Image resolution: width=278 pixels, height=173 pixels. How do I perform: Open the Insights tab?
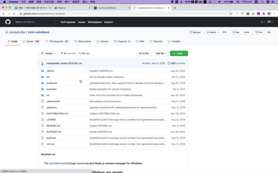tap(174, 41)
